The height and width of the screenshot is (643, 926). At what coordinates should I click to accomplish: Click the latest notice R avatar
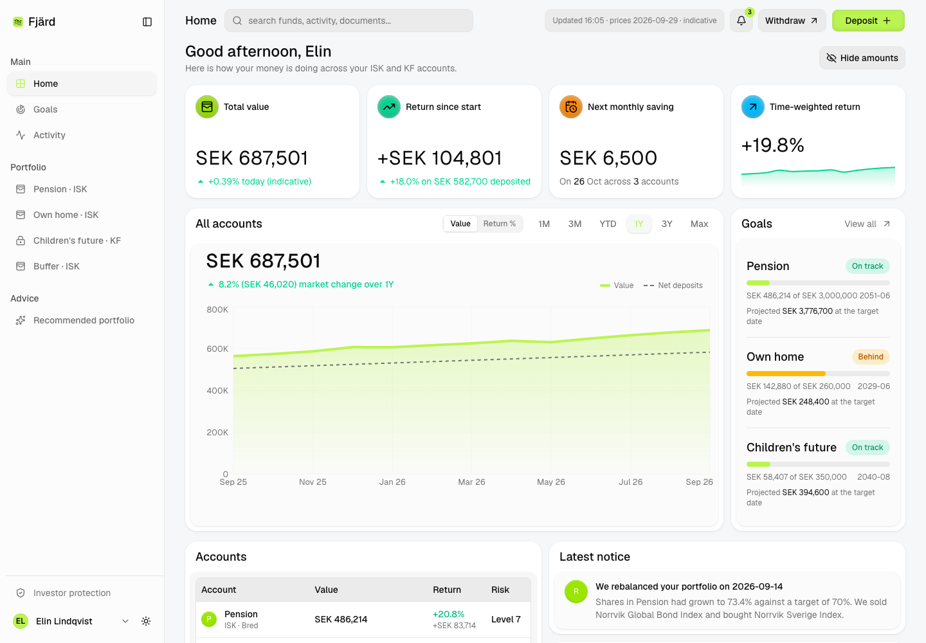point(576,592)
